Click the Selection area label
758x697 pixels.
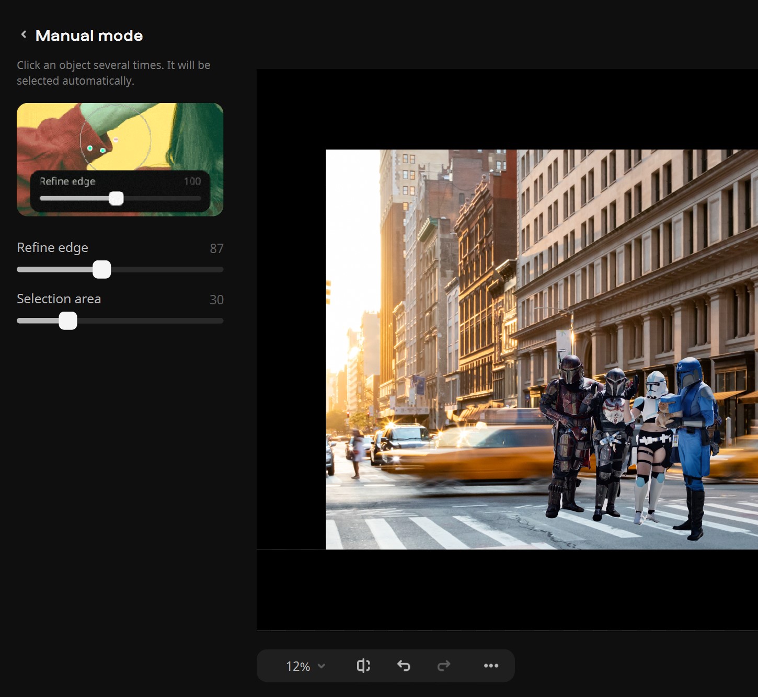[59, 299]
